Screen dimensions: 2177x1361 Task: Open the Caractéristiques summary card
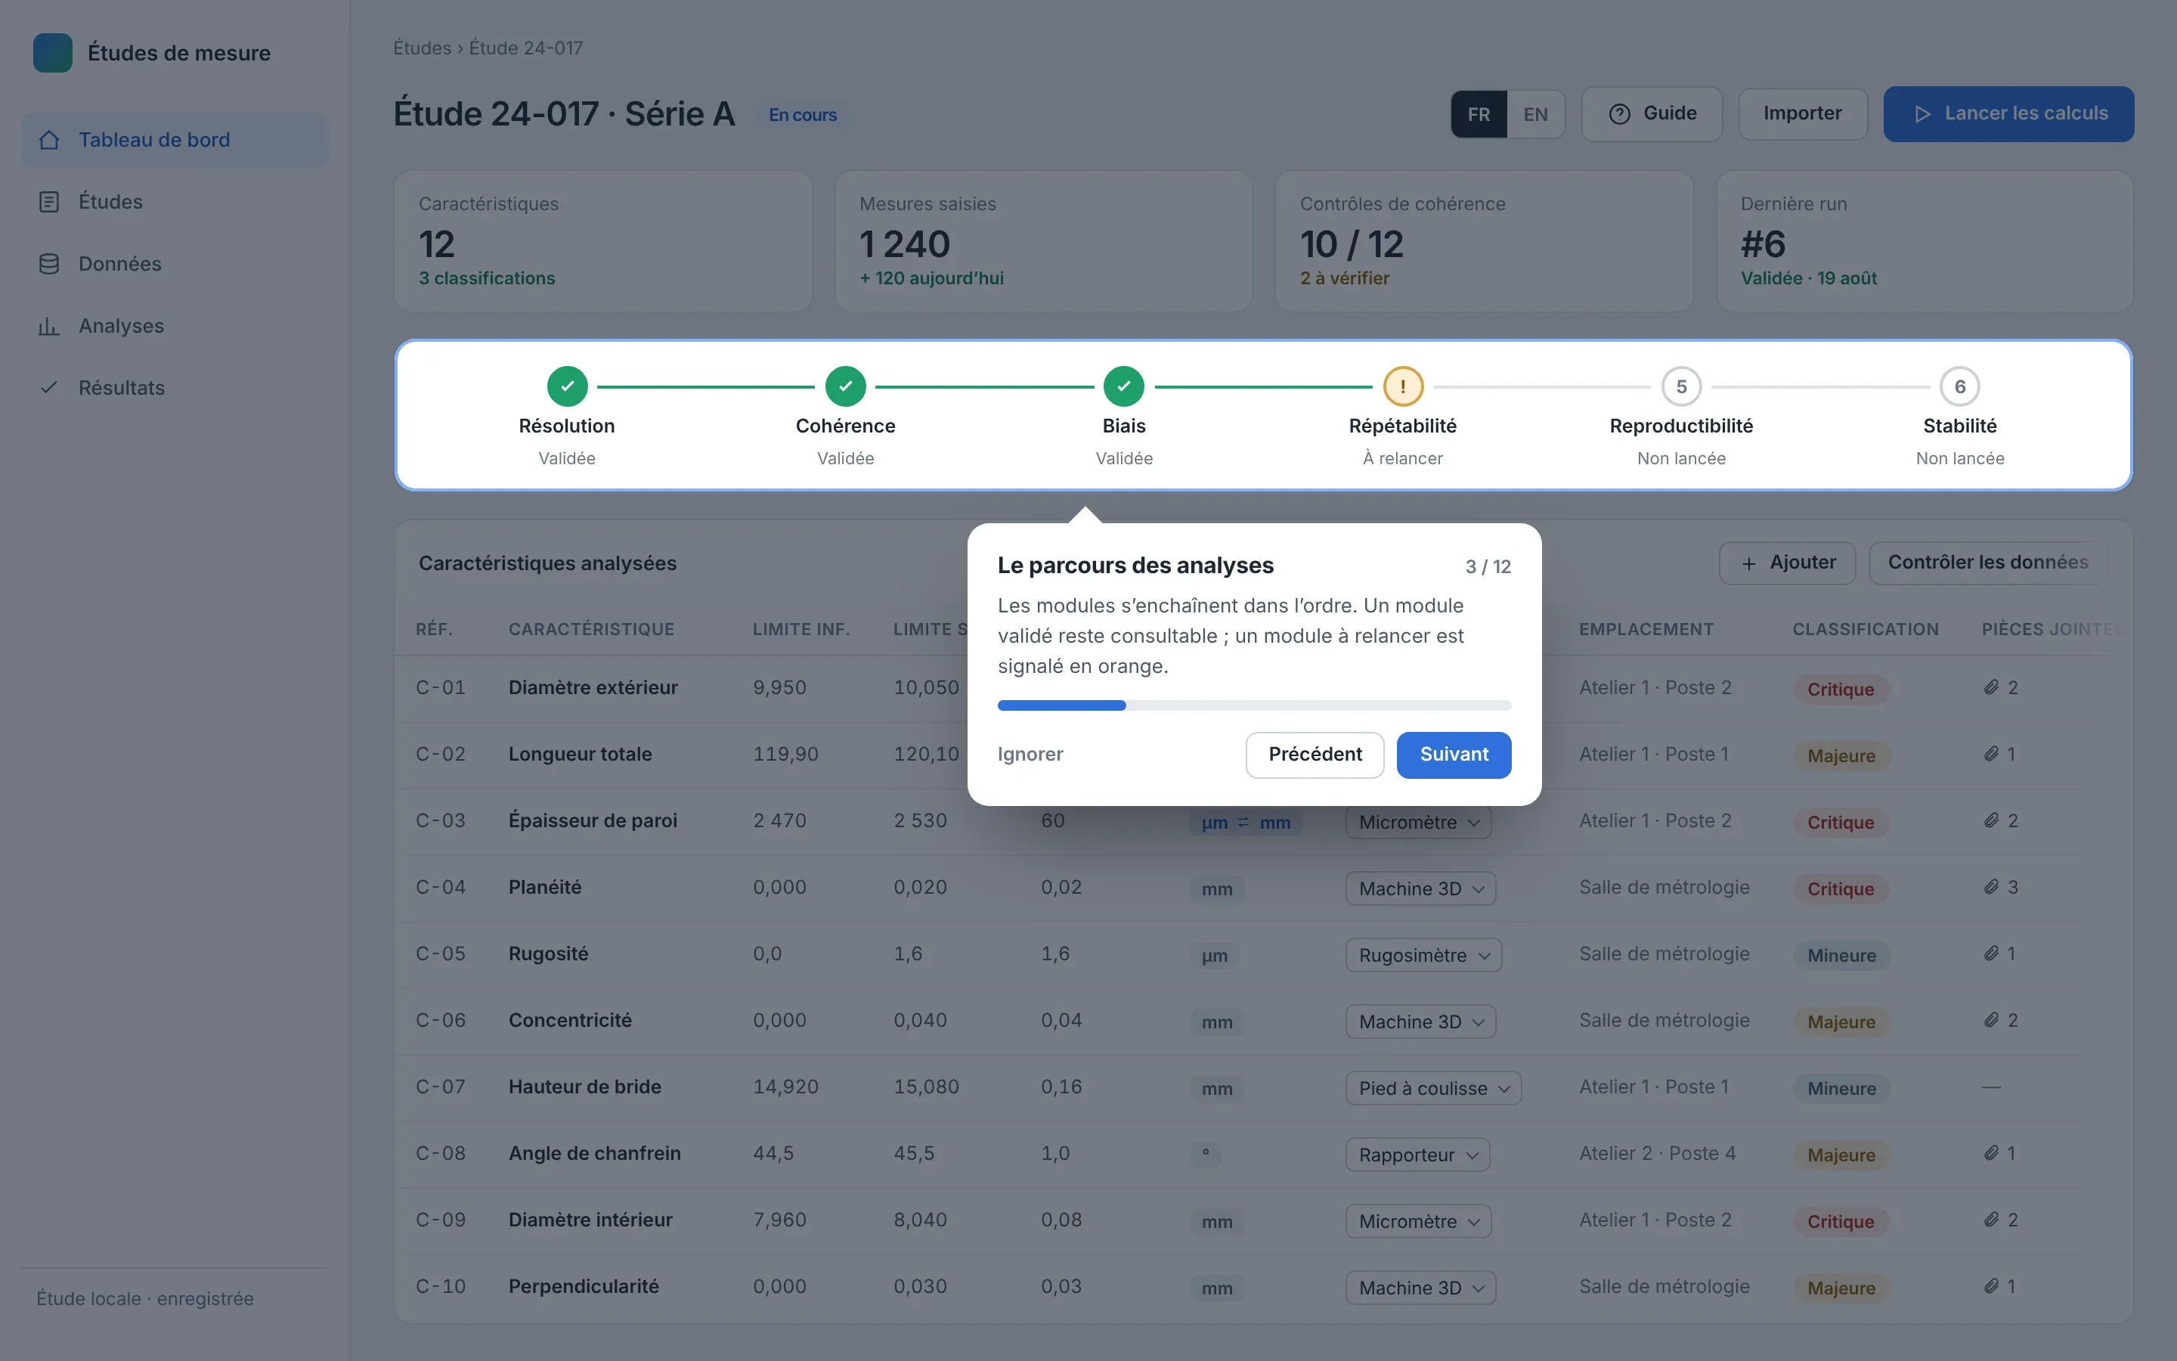pyautogui.click(x=602, y=241)
